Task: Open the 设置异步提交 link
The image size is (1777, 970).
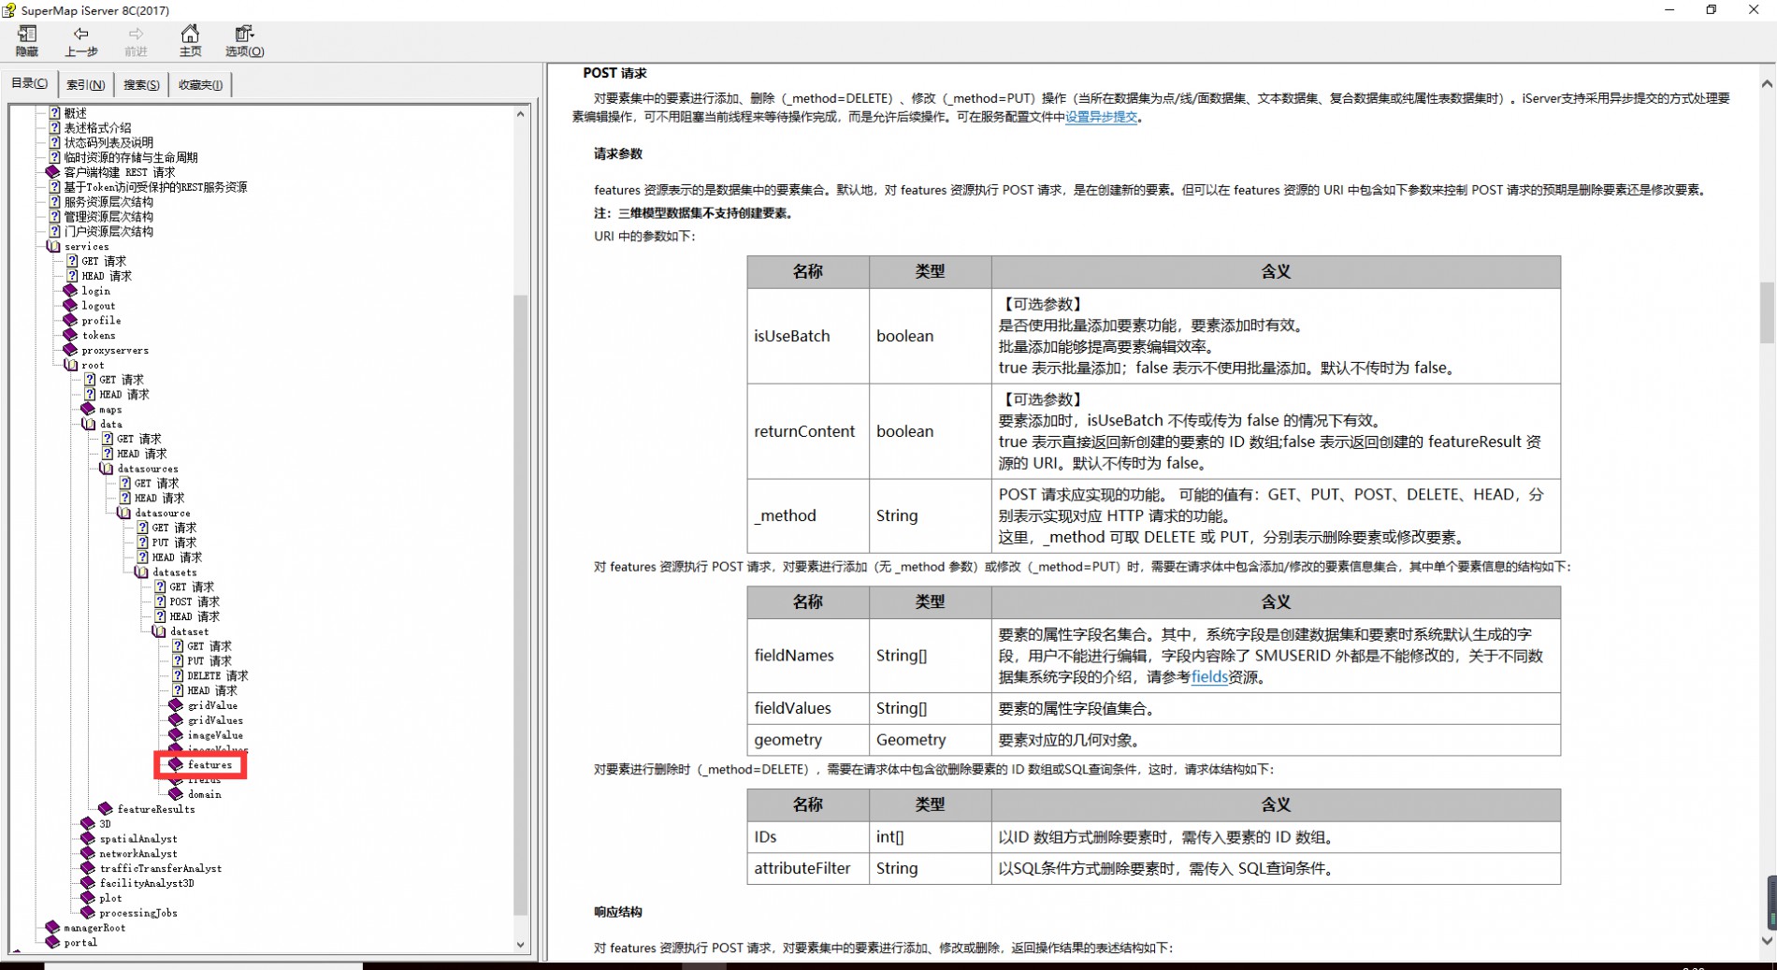Action: point(1101,117)
